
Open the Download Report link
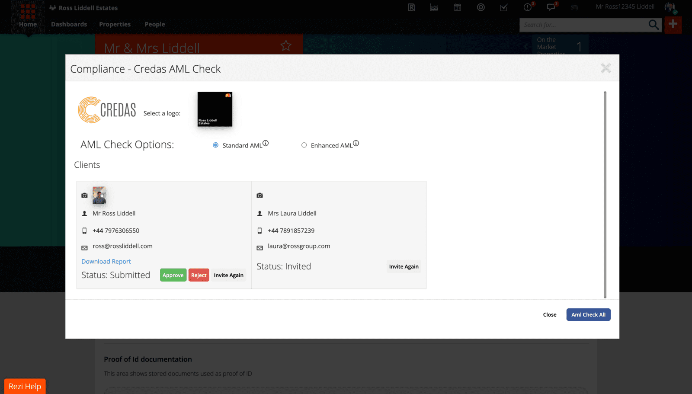click(106, 261)
